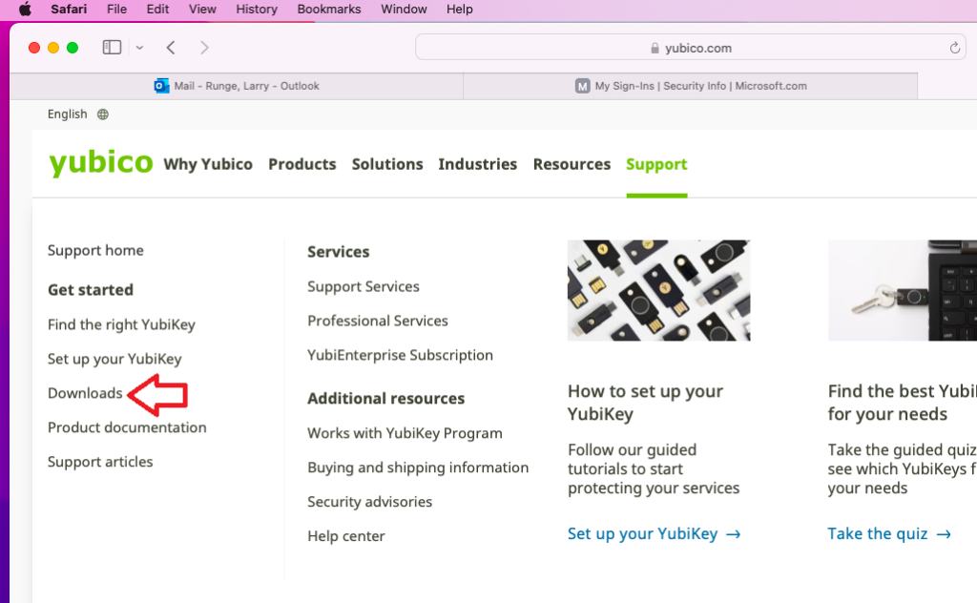Screen dimensions: 977x603
Task: Select Security advisories under Additional resources
Action: (369, 501)
